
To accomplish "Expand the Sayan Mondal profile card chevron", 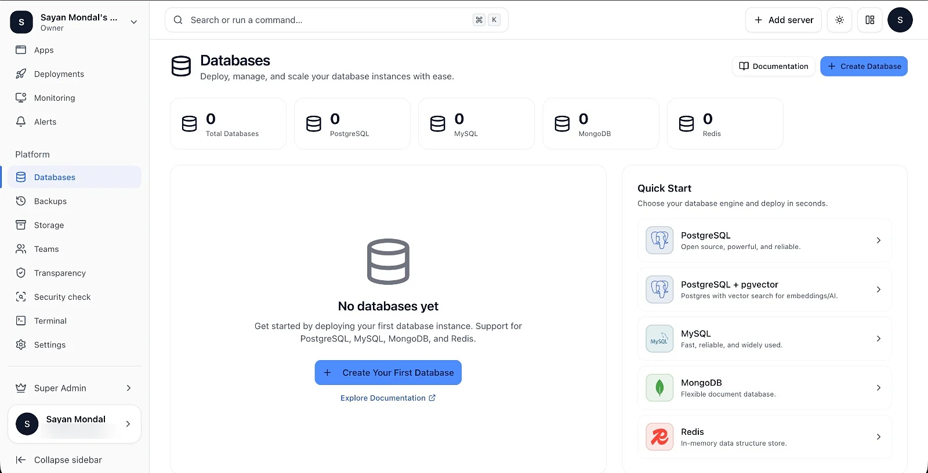I will coord(128,424).
